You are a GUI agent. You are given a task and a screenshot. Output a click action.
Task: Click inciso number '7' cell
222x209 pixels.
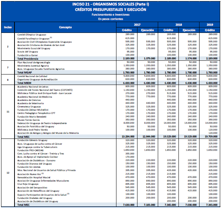[x=8, y=68]
